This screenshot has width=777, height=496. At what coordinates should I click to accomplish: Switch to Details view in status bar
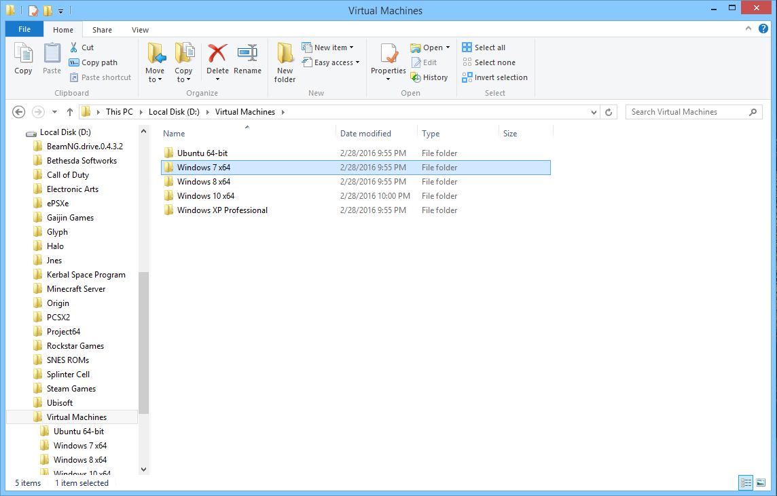[x=746, y=482]
